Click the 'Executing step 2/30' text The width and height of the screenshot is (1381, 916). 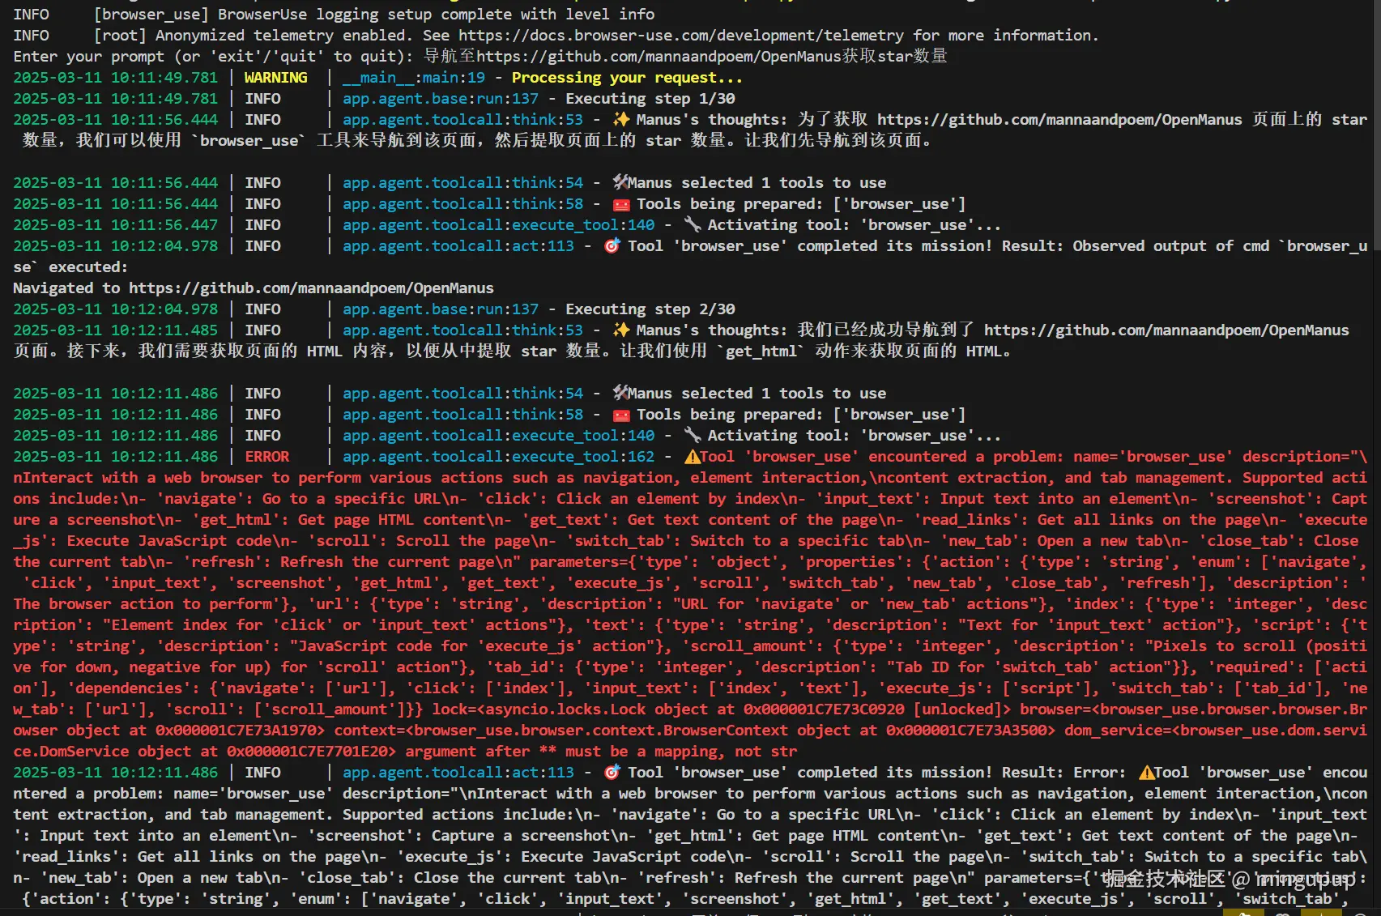[x=650, y=309]
